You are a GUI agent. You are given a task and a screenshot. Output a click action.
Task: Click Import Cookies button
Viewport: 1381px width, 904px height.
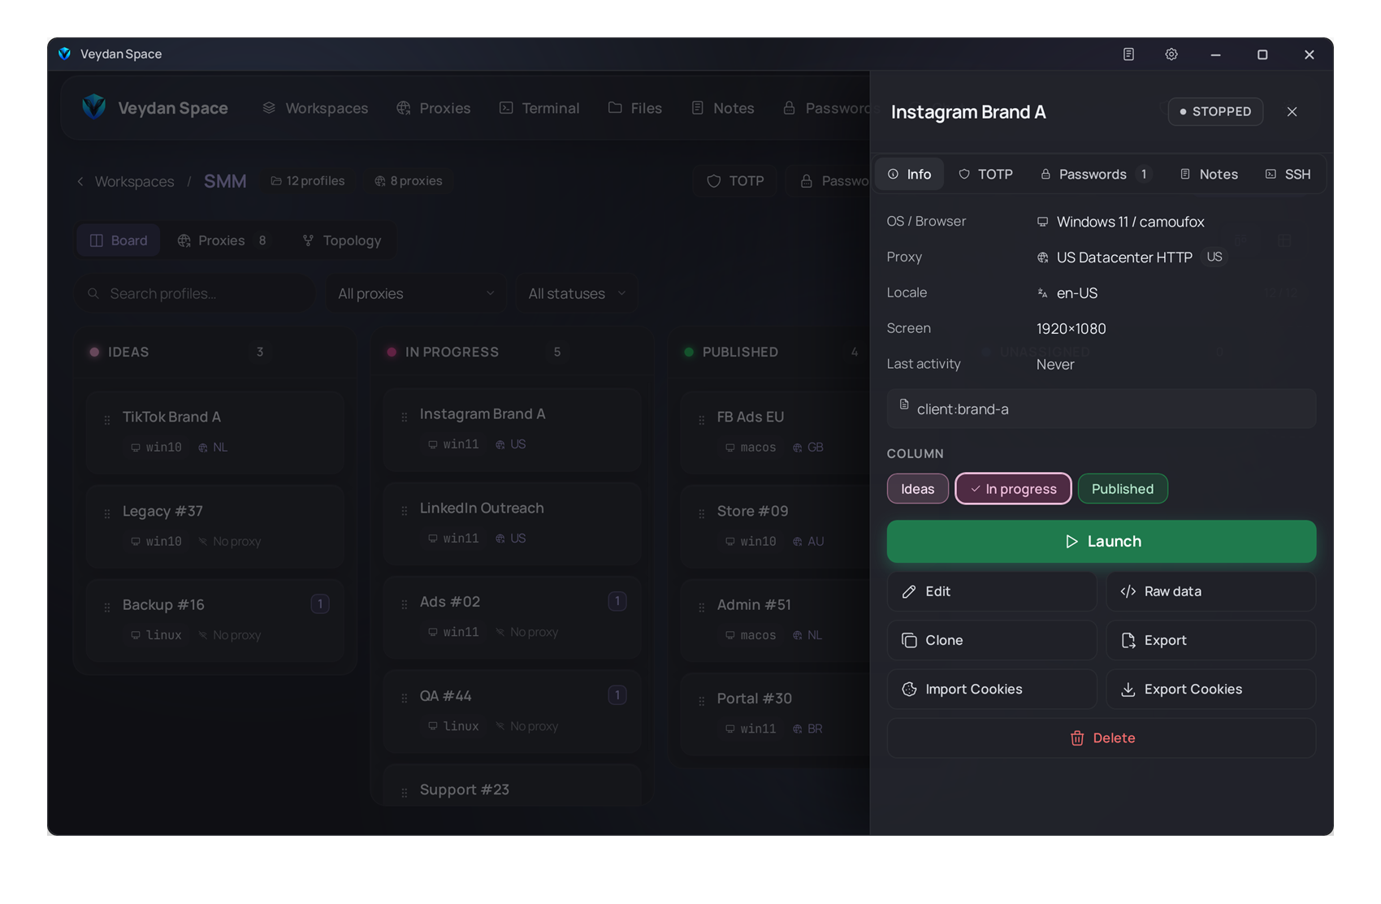coord(992,689)
